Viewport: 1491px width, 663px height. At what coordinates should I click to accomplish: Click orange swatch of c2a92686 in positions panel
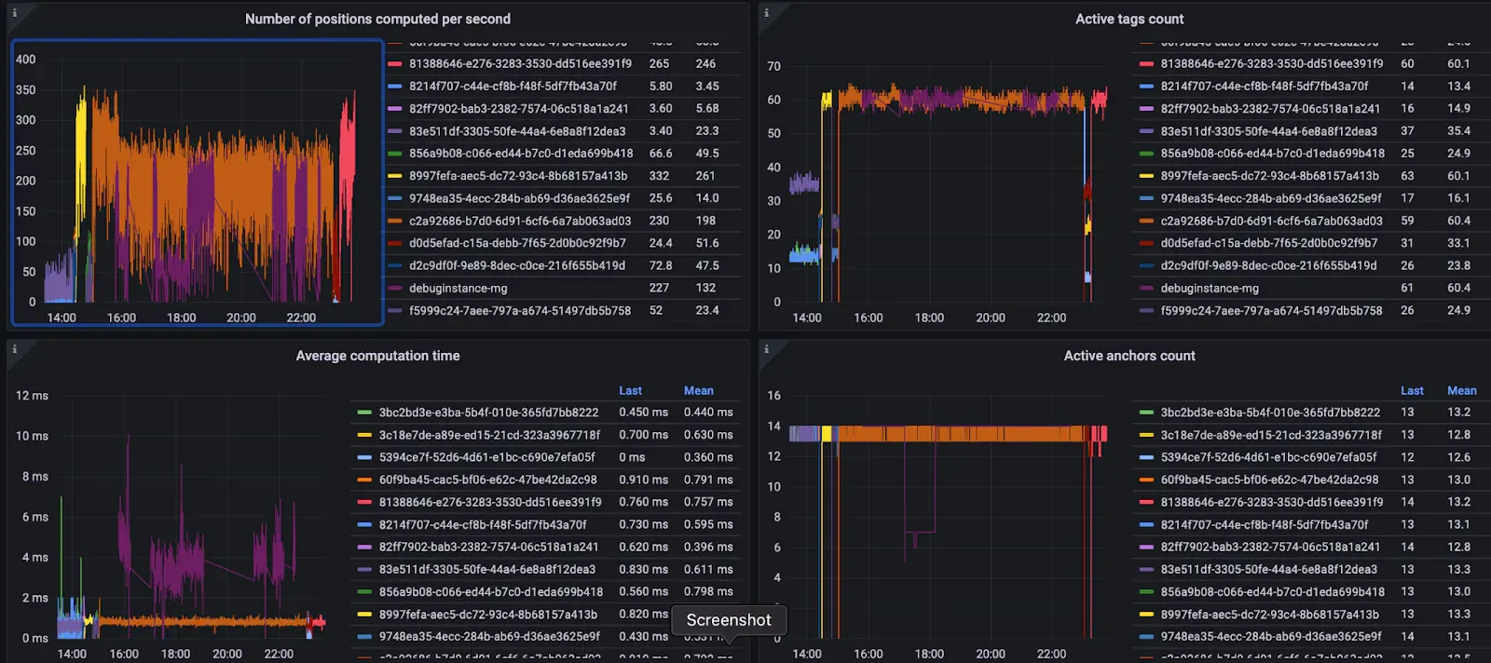point(394,221)
